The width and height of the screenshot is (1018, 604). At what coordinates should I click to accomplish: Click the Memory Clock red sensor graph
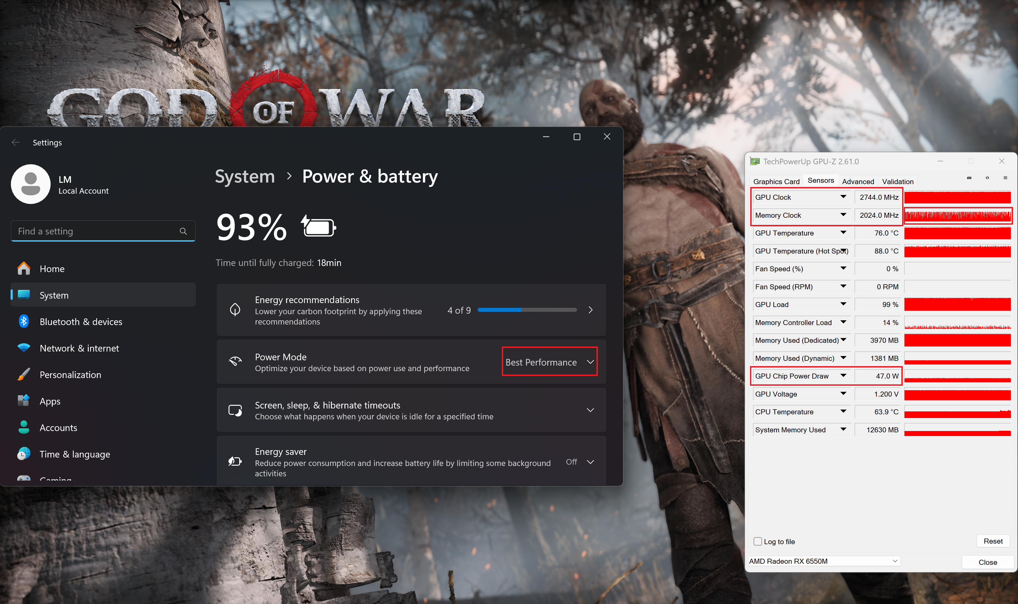(957, 215)
